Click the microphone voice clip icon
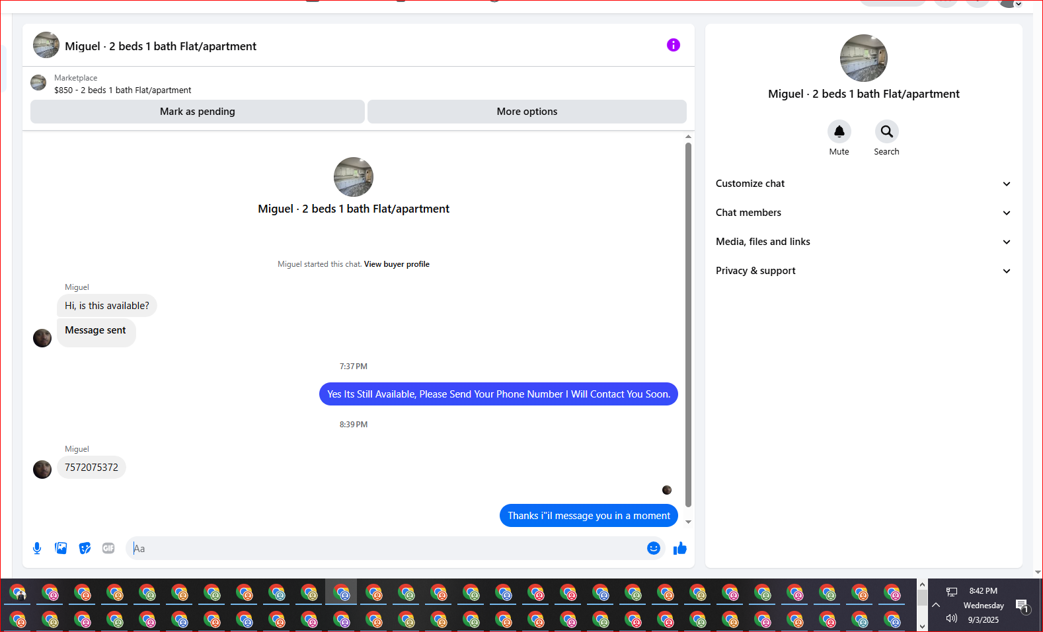The height and width of the screenshot is (632, 1043). pyautogui.click(x=37, y=548)
